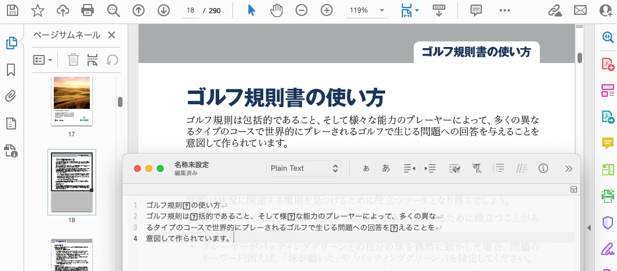Toggle line numbers display icon
617x271 pixels.
click(499, 168)
